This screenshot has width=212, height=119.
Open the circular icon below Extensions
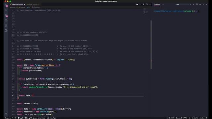[x=6, y=30]
